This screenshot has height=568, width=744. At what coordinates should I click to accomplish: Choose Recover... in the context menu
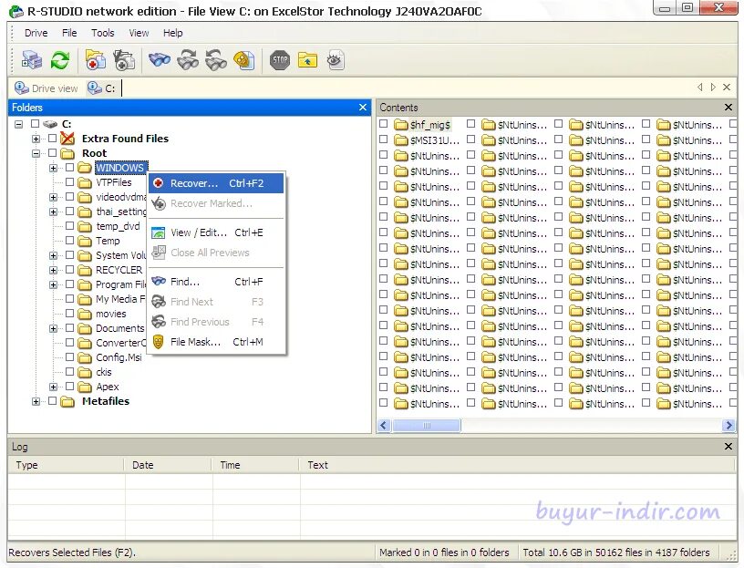(x=216, y=183)
